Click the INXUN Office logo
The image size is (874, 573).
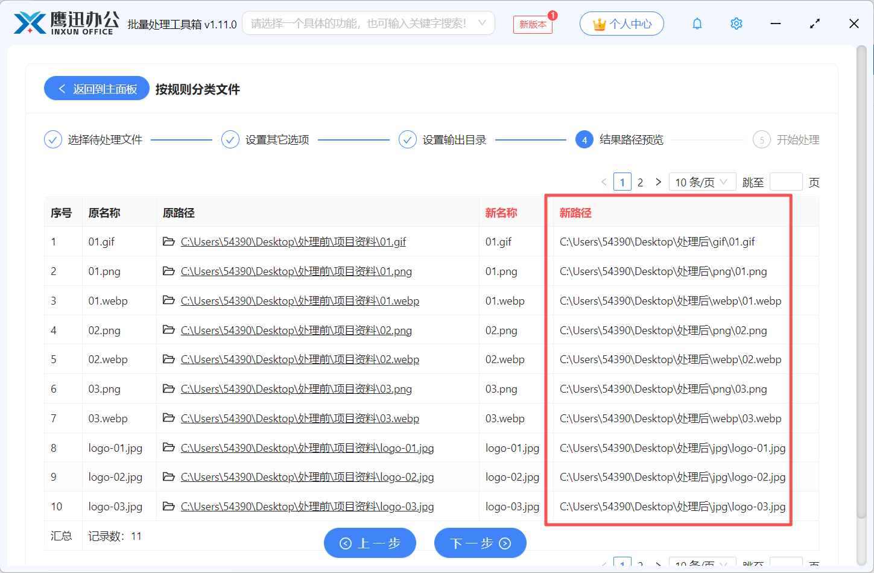tap(66, 24)
